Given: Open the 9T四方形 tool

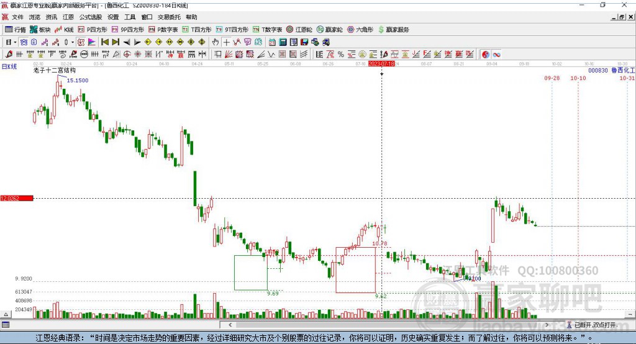Looking at the screenshot, I should (232, 30).
